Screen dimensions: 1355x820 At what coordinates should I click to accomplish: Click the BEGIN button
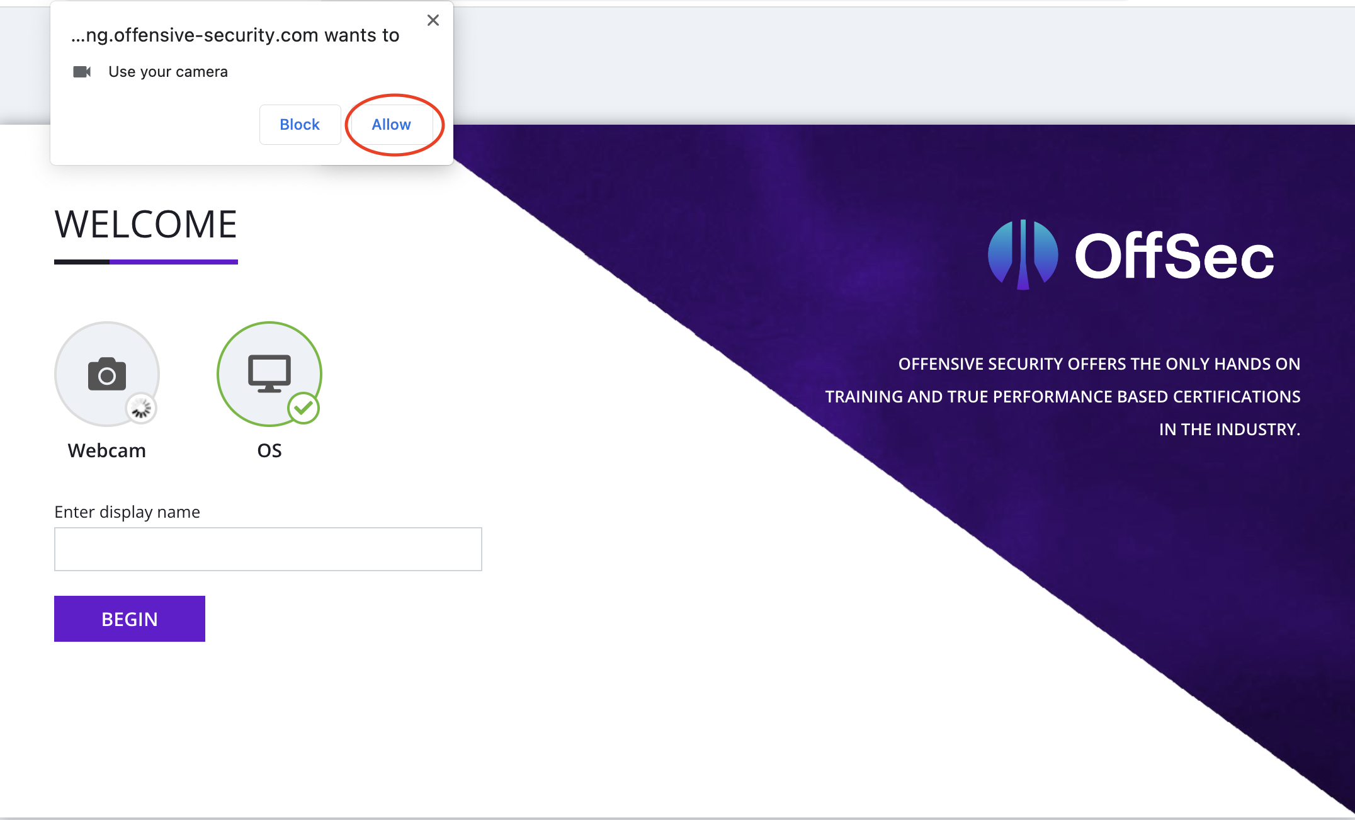(130, 618)
